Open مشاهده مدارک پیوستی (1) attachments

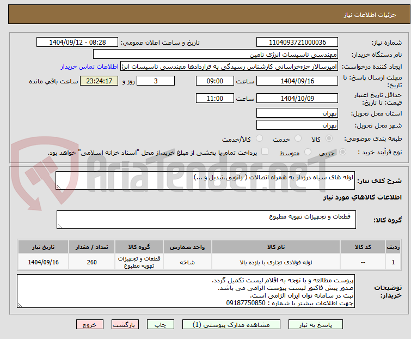231,325
